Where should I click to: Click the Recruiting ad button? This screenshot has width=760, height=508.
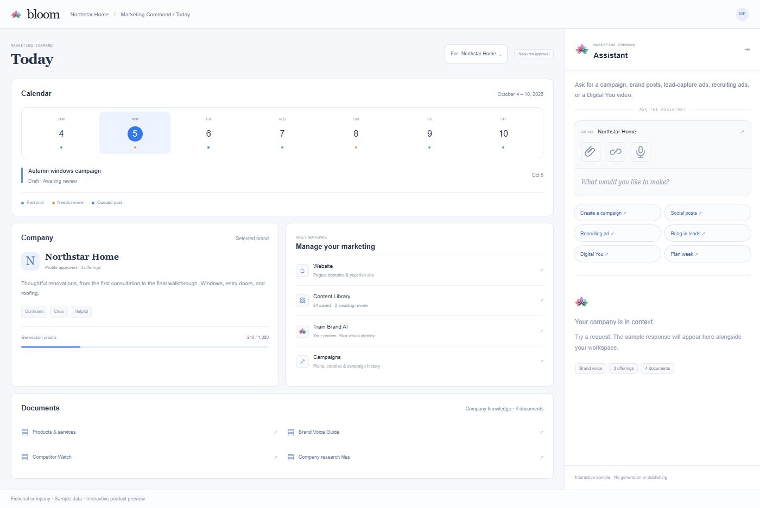click(617, 234)
